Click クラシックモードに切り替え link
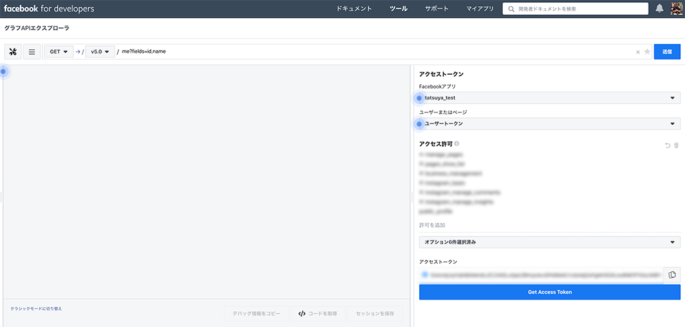685x327 pixels. (x=36, y=308)
